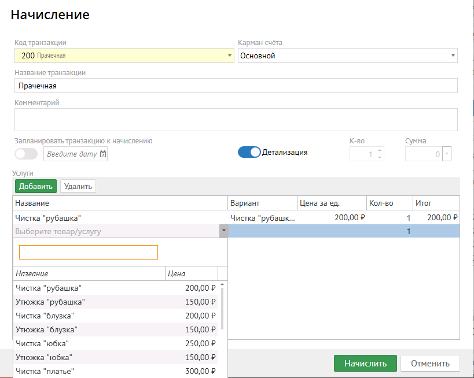Cancel the dialog via Отменить
Screen dimensions: 474x378
point(430,364)
